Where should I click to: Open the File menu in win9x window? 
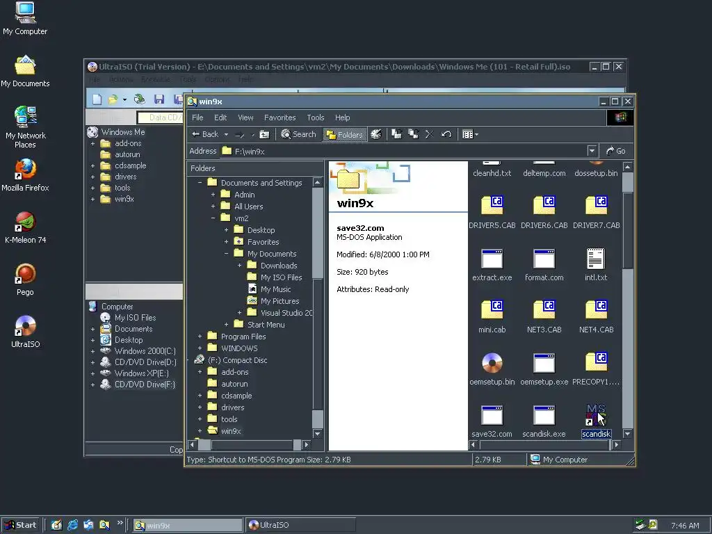(197, 118)
